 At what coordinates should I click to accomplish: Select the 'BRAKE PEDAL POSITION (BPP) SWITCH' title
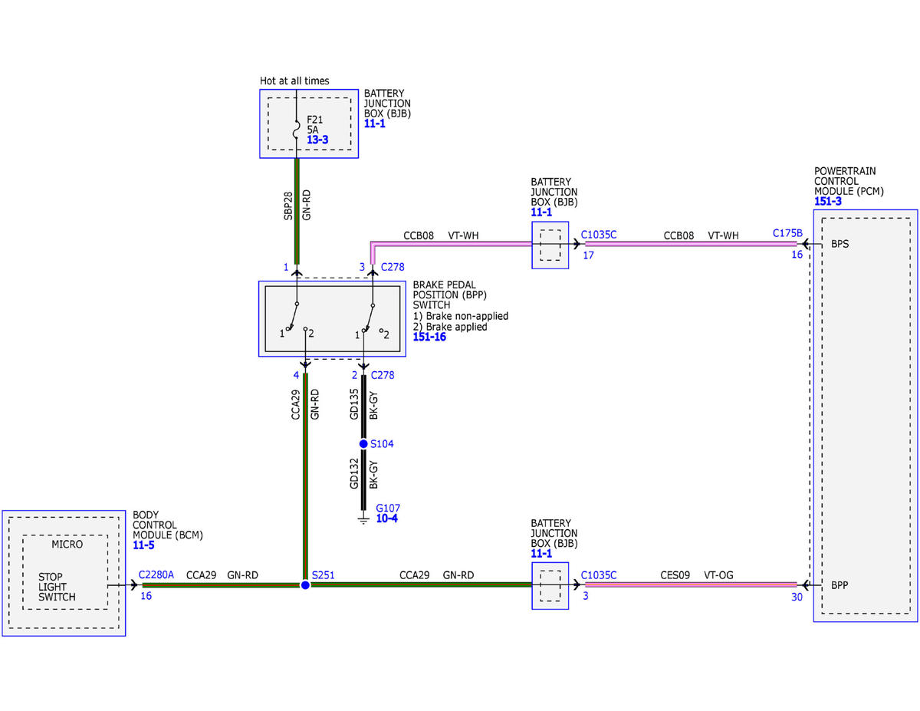click(x=450, y=295)
